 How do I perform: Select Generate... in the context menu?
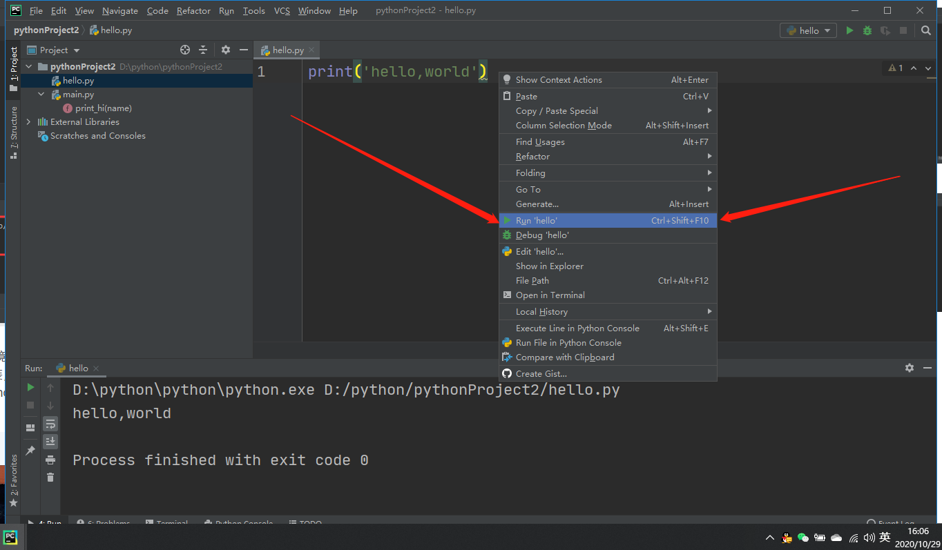pos(608,204)
